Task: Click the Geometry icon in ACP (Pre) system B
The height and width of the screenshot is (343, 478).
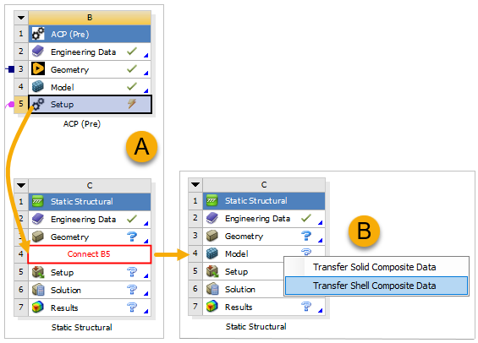Action: (38, 68)
